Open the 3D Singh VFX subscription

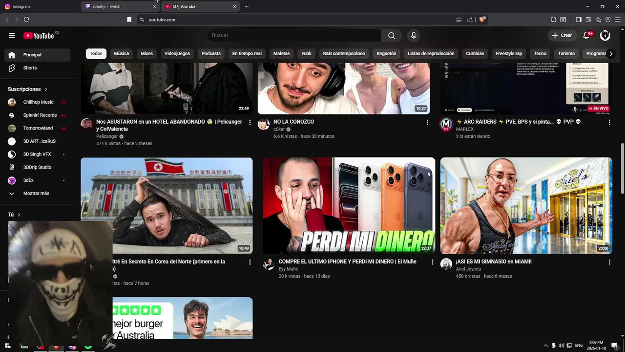click(x=37, y=154)
